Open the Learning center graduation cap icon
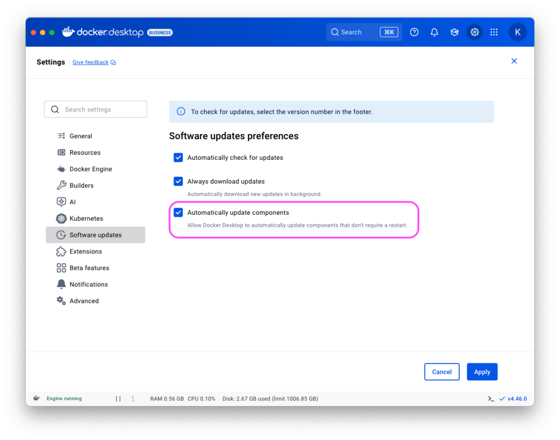The height and width of the screenshot is (440, 560). point(455,32)
